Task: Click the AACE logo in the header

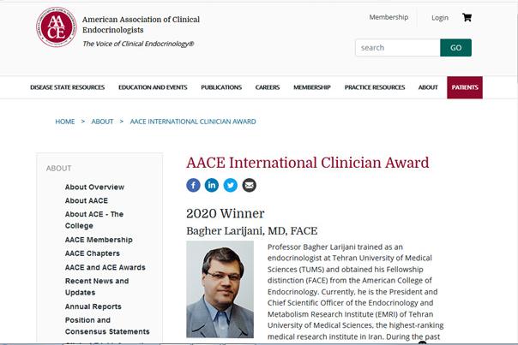Action: [57, 27]
